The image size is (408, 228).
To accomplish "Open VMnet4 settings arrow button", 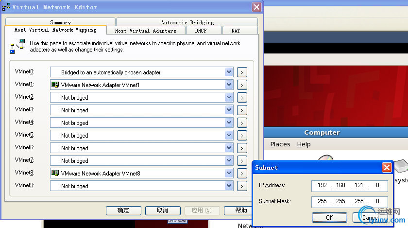I will (242, 123).
